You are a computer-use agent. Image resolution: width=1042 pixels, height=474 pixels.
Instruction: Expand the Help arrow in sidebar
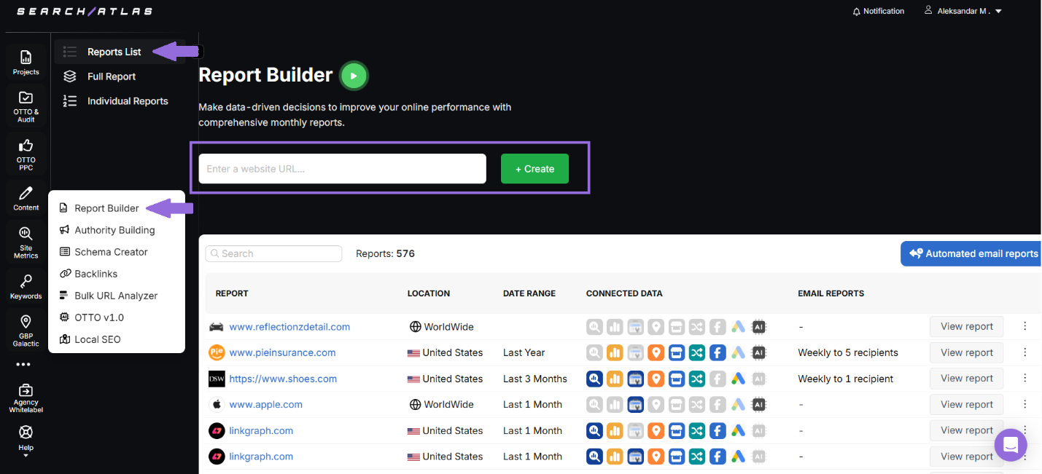point(26,456)
